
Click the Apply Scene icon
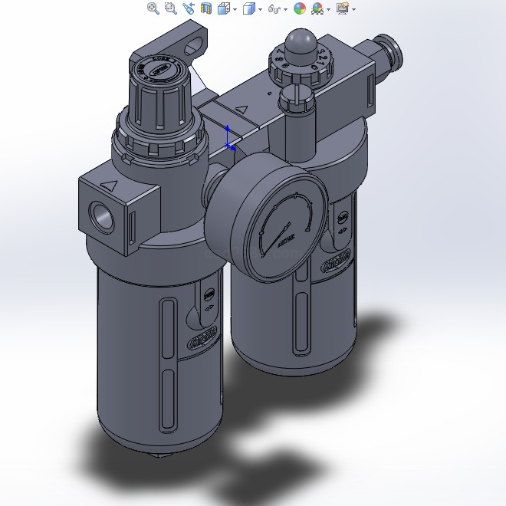pyautogui.click(x=317, y=8)
